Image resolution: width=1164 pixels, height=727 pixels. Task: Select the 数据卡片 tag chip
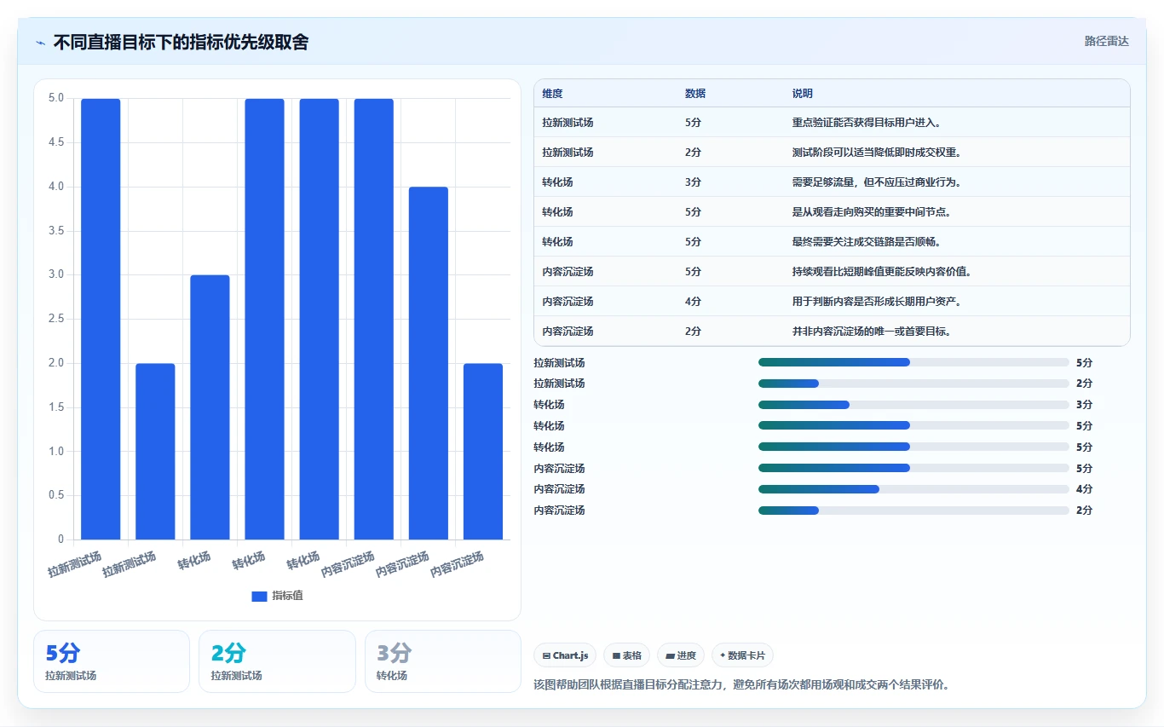[742, 655]
